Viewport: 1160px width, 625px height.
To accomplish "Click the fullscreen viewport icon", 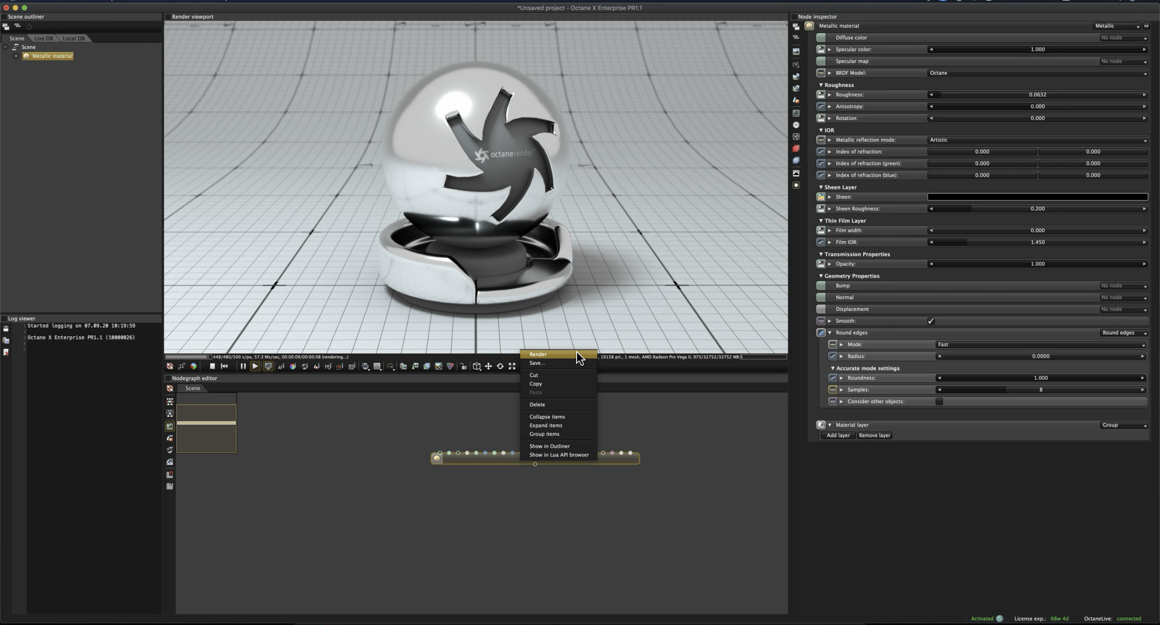I will pos(512,366).
